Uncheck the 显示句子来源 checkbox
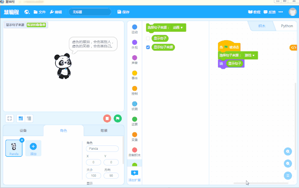 point(148,47)
